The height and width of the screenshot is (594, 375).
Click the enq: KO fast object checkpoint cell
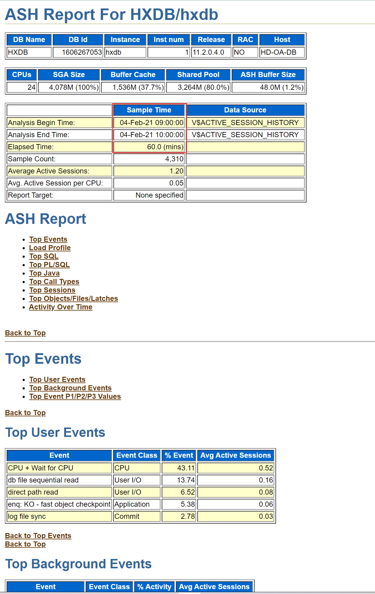click(x=59, y=504)
